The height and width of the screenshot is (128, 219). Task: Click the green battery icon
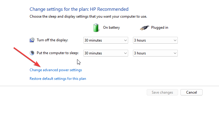point(96,28)
